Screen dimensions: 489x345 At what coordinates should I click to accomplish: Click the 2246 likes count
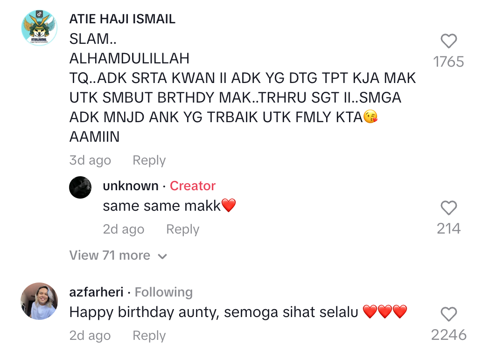coord(448,335)
